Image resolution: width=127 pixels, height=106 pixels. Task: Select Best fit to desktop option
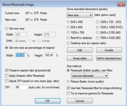(68, 38)
